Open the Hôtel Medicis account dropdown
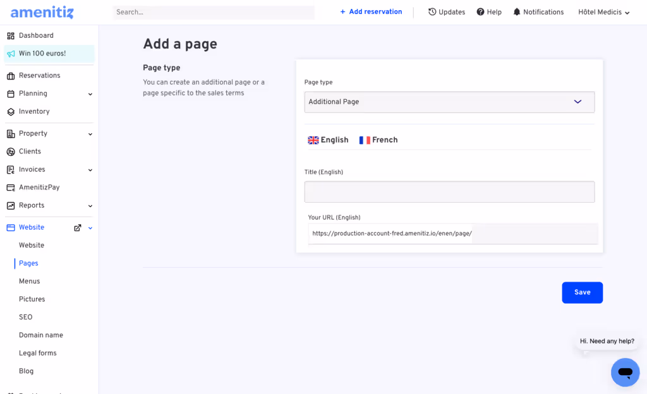This screenshot has height=394, width=647. click(x=602, y=11)
